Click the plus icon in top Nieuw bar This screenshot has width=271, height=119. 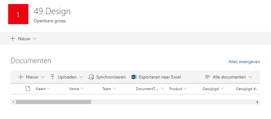click(x=13, y=39)
